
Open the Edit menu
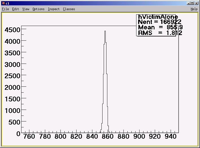16,9
